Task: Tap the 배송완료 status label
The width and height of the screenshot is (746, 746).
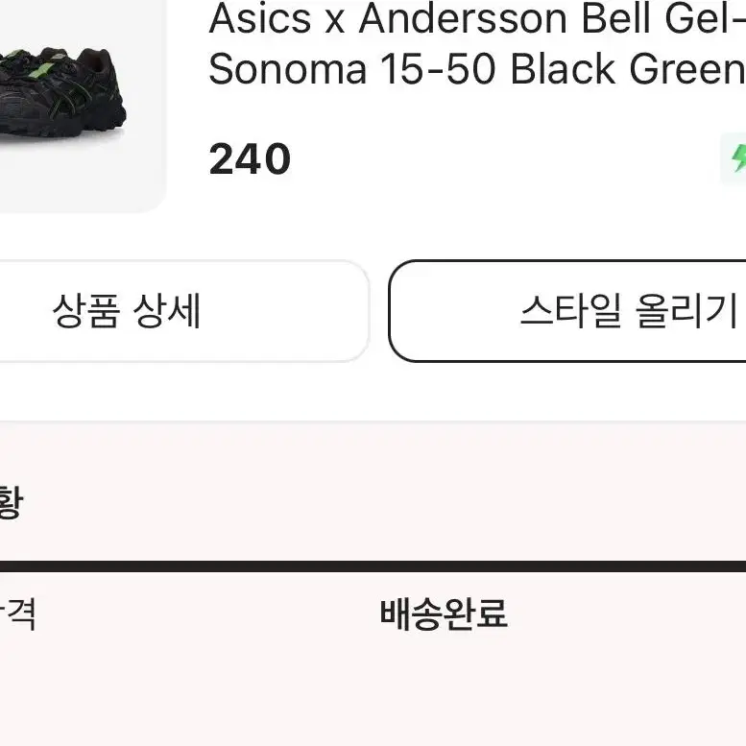Action: (444, 614)
